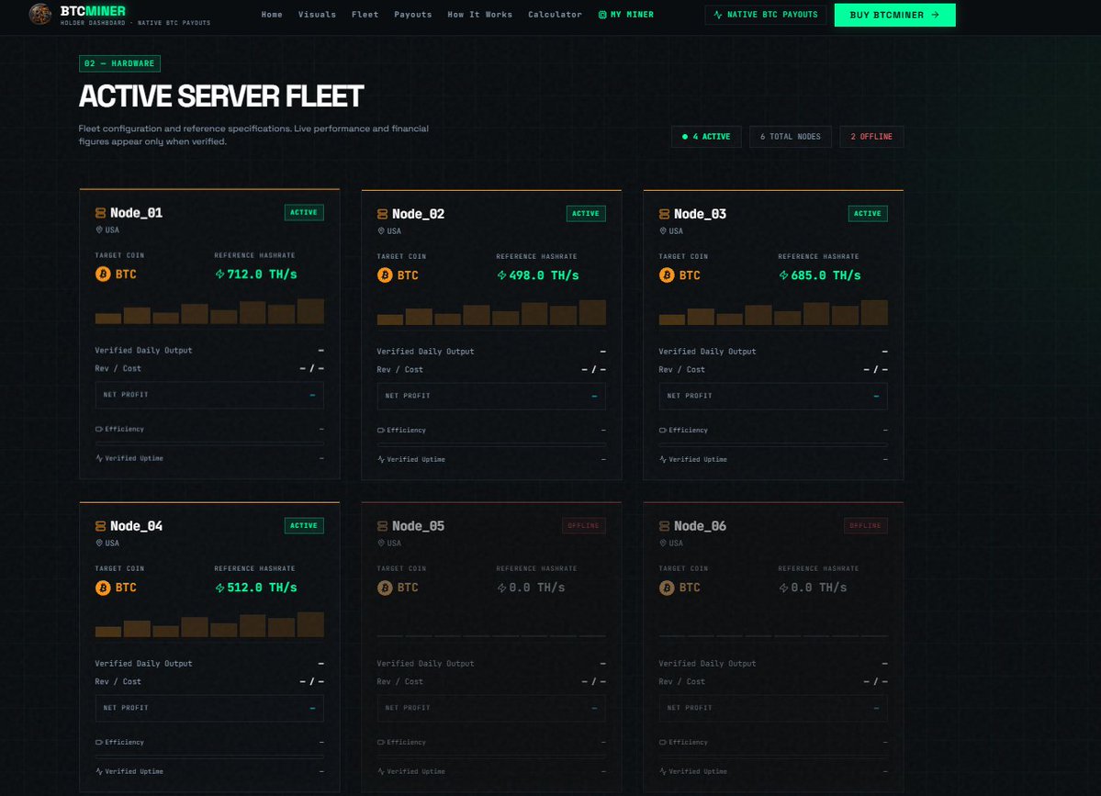Click the Node_06 server icon
The width and height of the screenshot is (1101, 796).
click(x=664, y=526)
